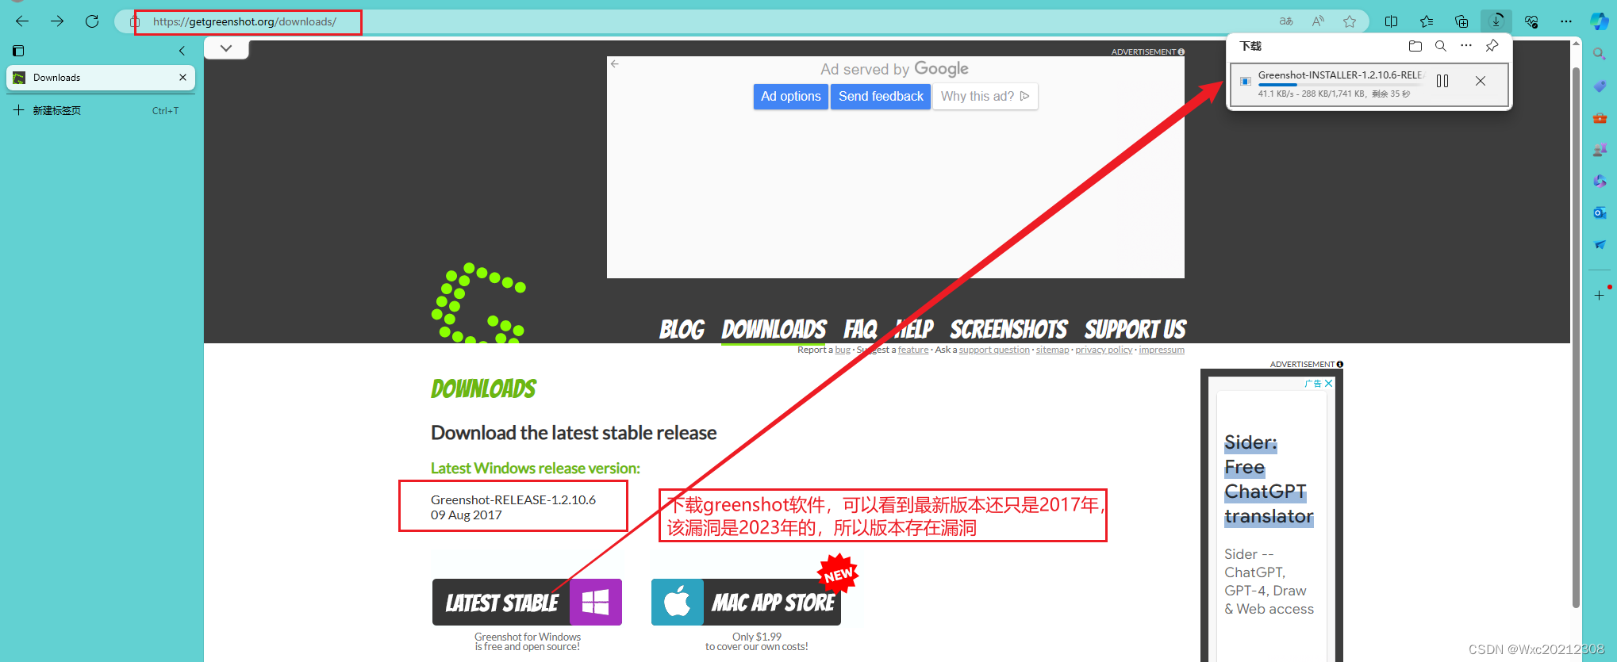
Task: Open the privacy policy link
Action: (1104, 350)
